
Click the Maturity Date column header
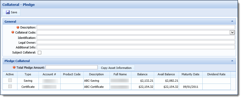pyautogui.click(x=191, y=74)
